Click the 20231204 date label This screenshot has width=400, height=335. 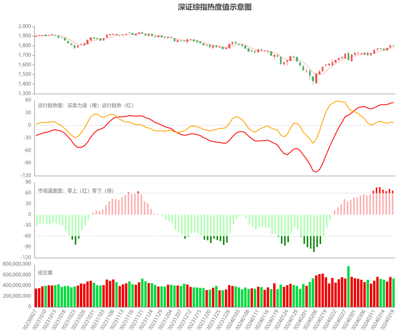165,319
